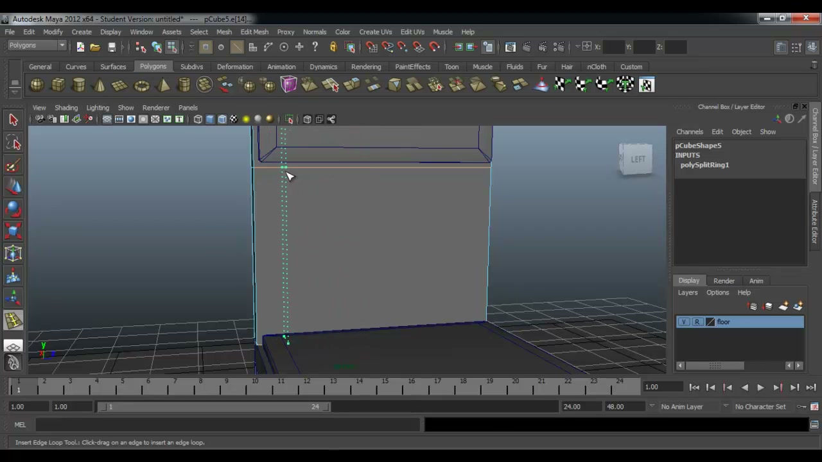
Task: Open the Panels menu in the viewport
Action: pos(188,108)
